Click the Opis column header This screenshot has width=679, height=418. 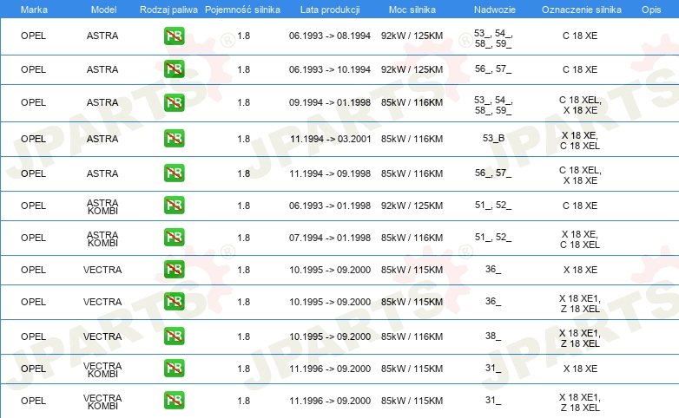(651, 10)
